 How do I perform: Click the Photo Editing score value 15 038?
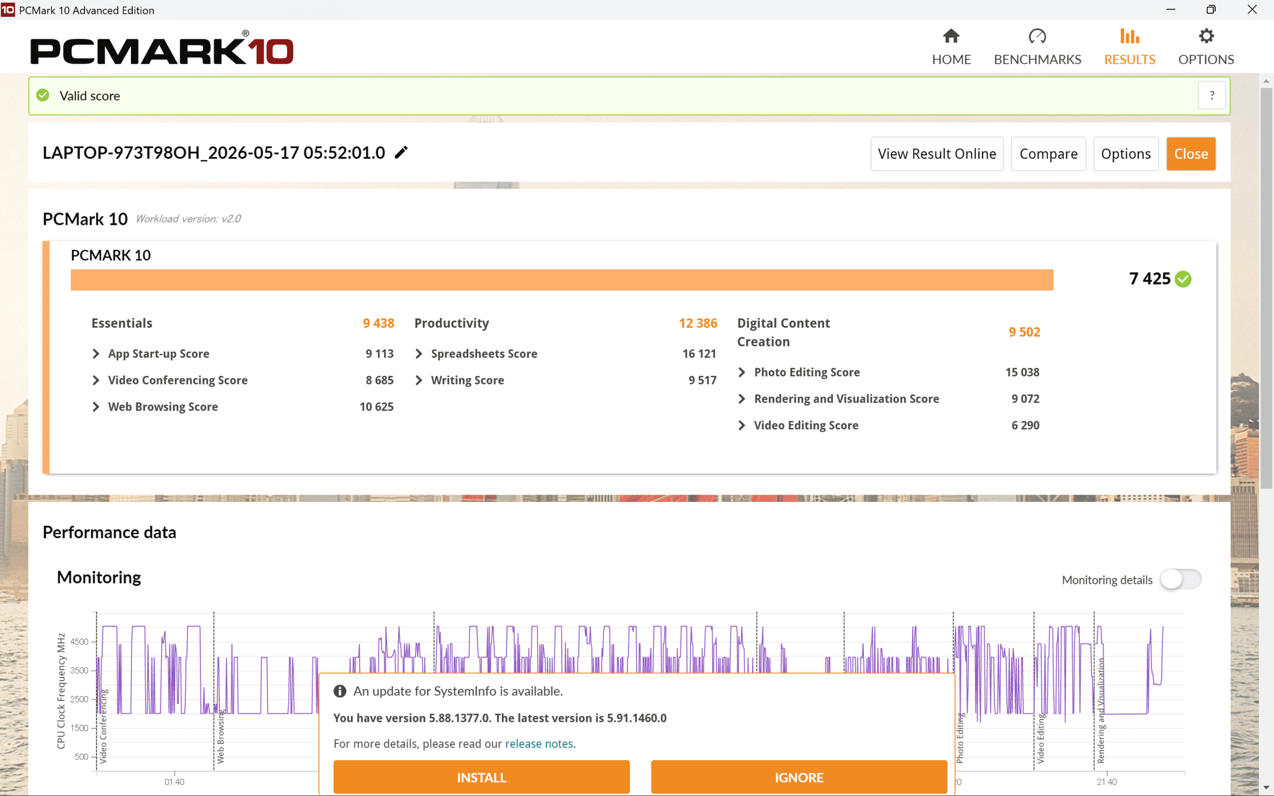coord(1022,372)
